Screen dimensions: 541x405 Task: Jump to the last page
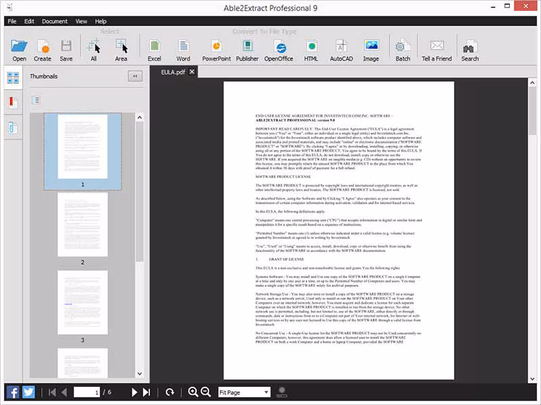click(x=146, y=392)
